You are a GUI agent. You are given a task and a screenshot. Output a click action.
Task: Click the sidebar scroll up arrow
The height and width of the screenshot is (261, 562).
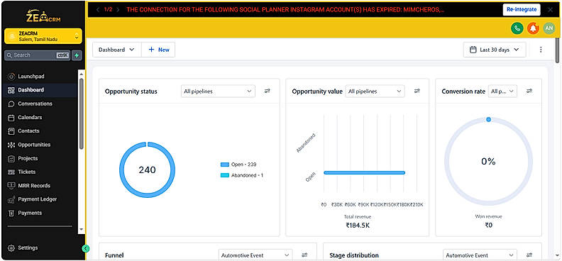(82, 74)
